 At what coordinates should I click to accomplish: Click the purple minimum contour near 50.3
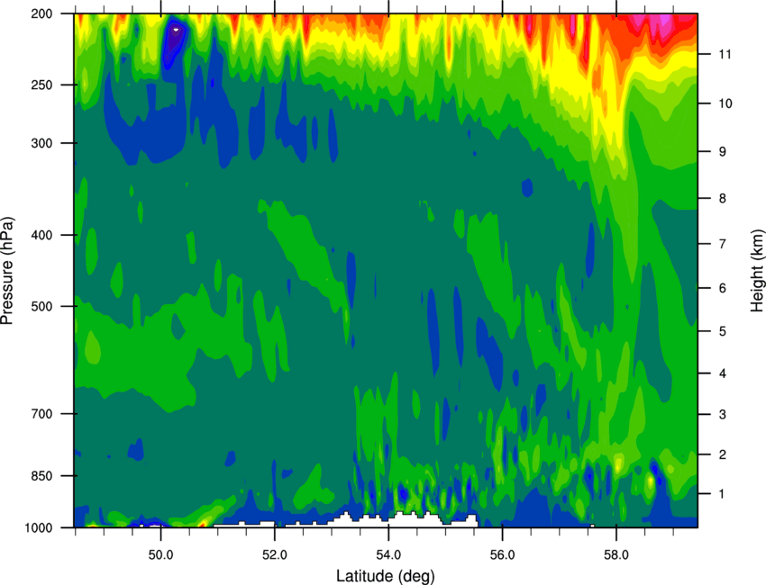coord(175,40)
